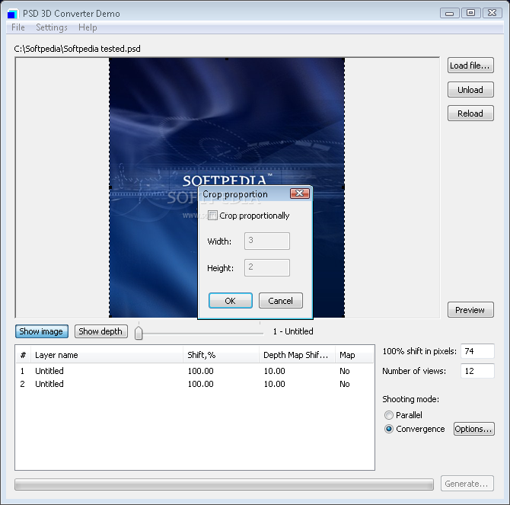Open the Settings menu
This screenshot has height=505, width=510.
coord(52,27)
